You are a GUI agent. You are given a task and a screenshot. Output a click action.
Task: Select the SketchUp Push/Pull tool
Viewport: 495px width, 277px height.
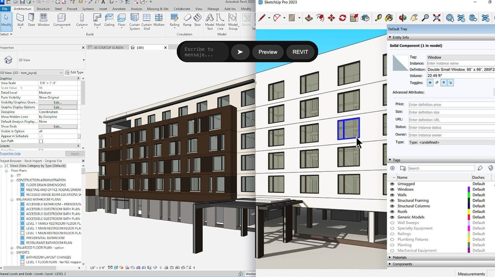click(309, 18)
